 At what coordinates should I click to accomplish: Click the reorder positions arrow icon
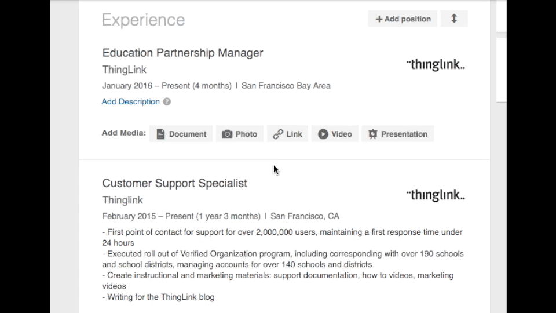click(454, 19)
